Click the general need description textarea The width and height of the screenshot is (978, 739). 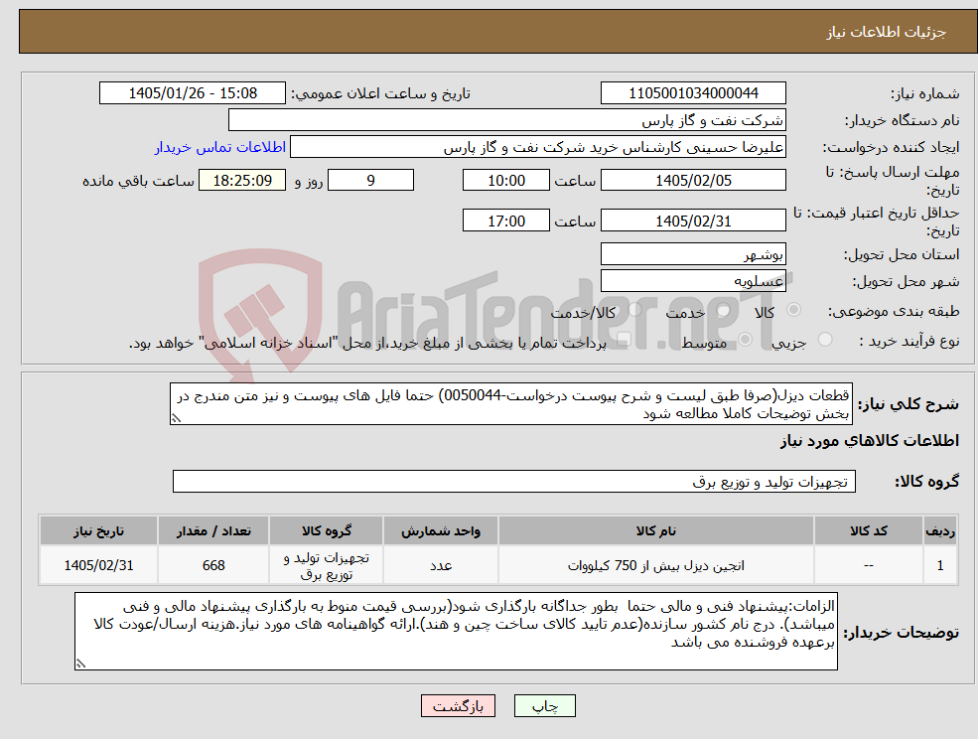click(510, 404)
